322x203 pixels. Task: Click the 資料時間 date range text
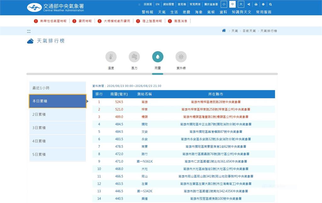pos(127,86)
